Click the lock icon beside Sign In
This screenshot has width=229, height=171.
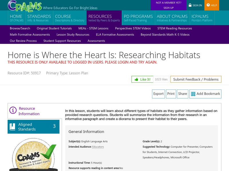[190, 5]
